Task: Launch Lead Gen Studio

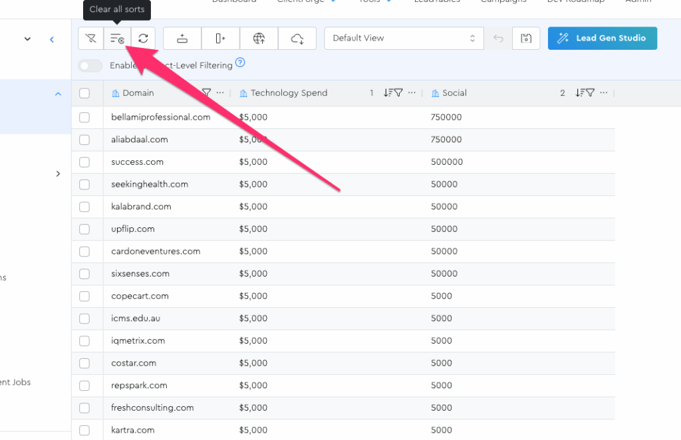Action: [602, 39]
